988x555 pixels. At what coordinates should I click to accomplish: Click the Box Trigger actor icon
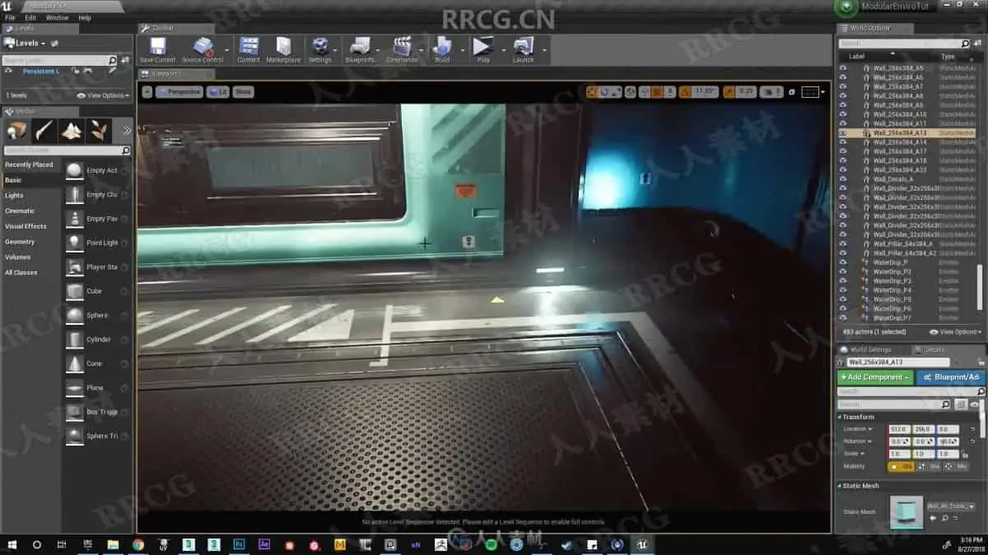tap(75, 412)
